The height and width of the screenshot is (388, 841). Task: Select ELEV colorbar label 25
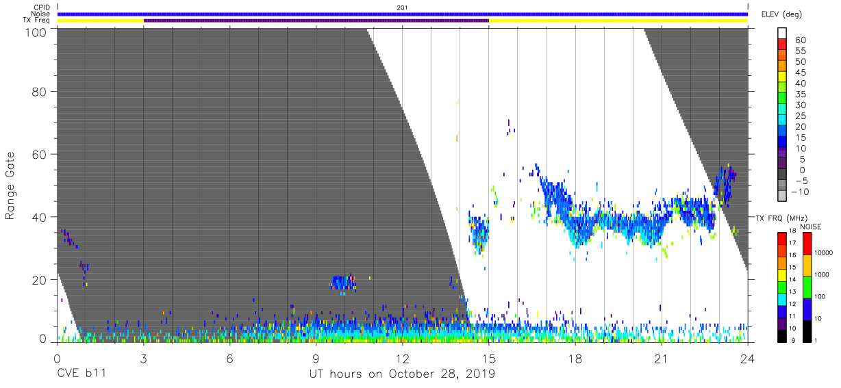pyautogui.click(x=800, y=116)
